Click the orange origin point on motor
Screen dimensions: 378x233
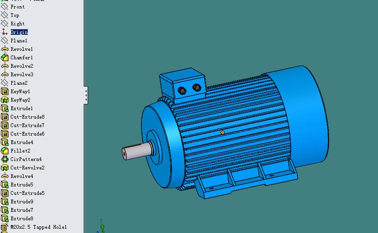pos(222,132)
